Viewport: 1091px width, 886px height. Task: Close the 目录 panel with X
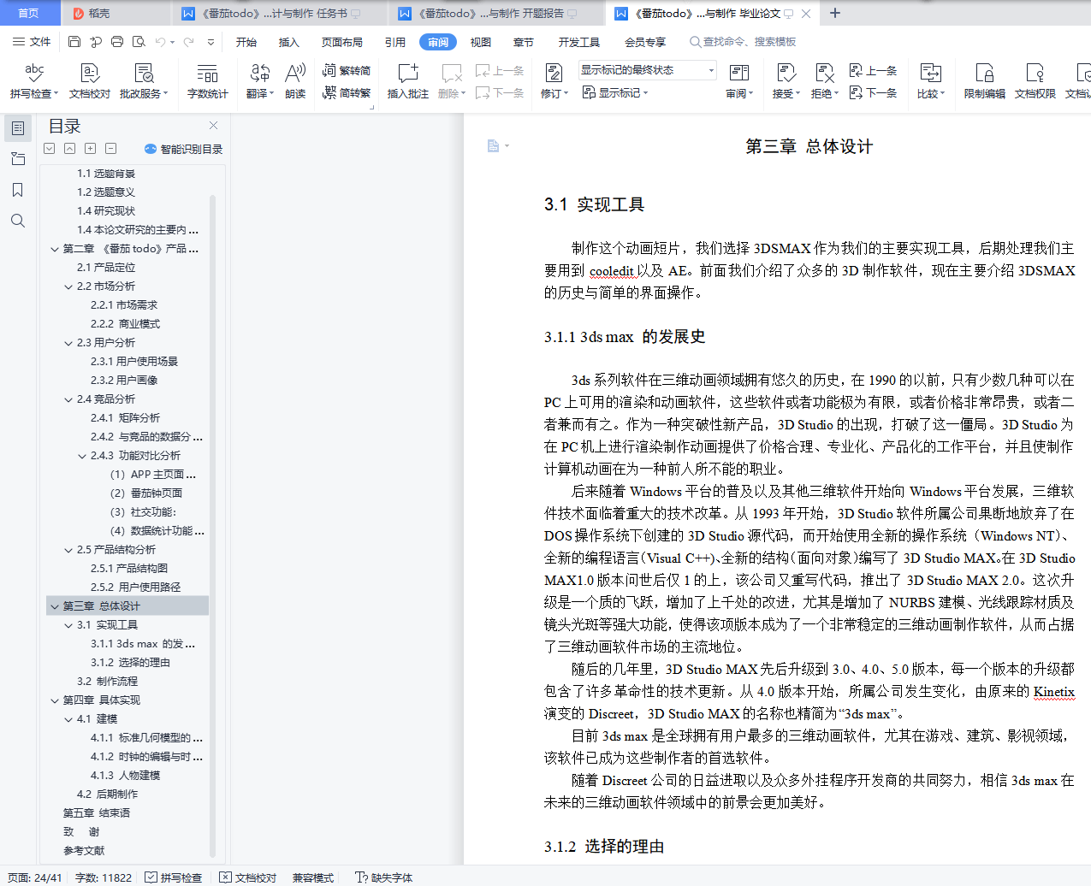[213, 125]
